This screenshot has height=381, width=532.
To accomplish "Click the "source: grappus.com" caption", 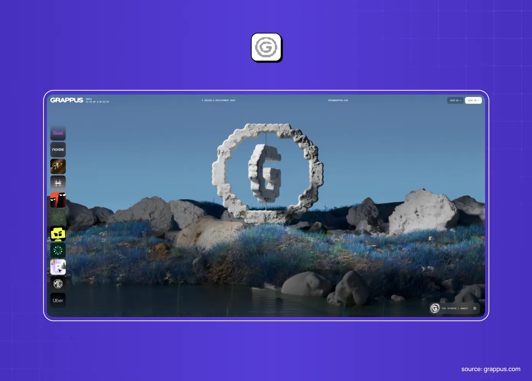I will pyautogui.click(x=491, y=369).
